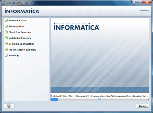Click the Installing status text in header
This screenshot has width=153, height=113.
point(144,10)
